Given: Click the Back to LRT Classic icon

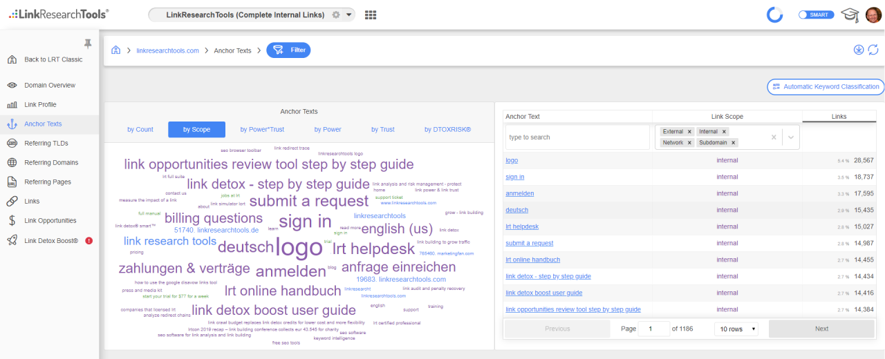Looking at the screenshot, I should pyautogui.click(x=12, y=59).
